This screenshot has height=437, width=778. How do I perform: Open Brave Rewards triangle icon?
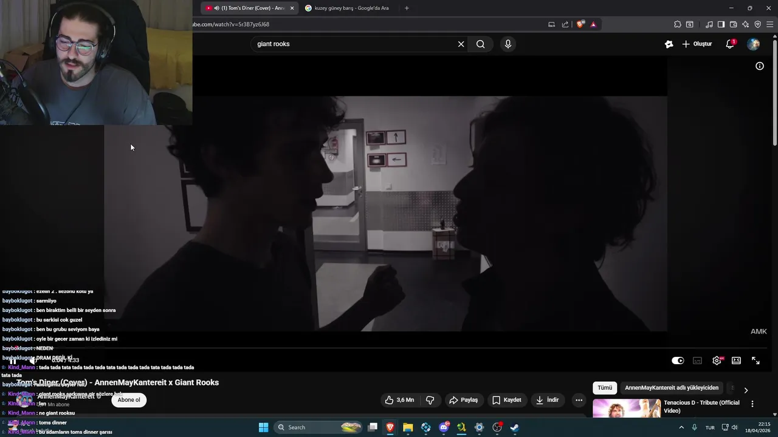click(593, 24)
